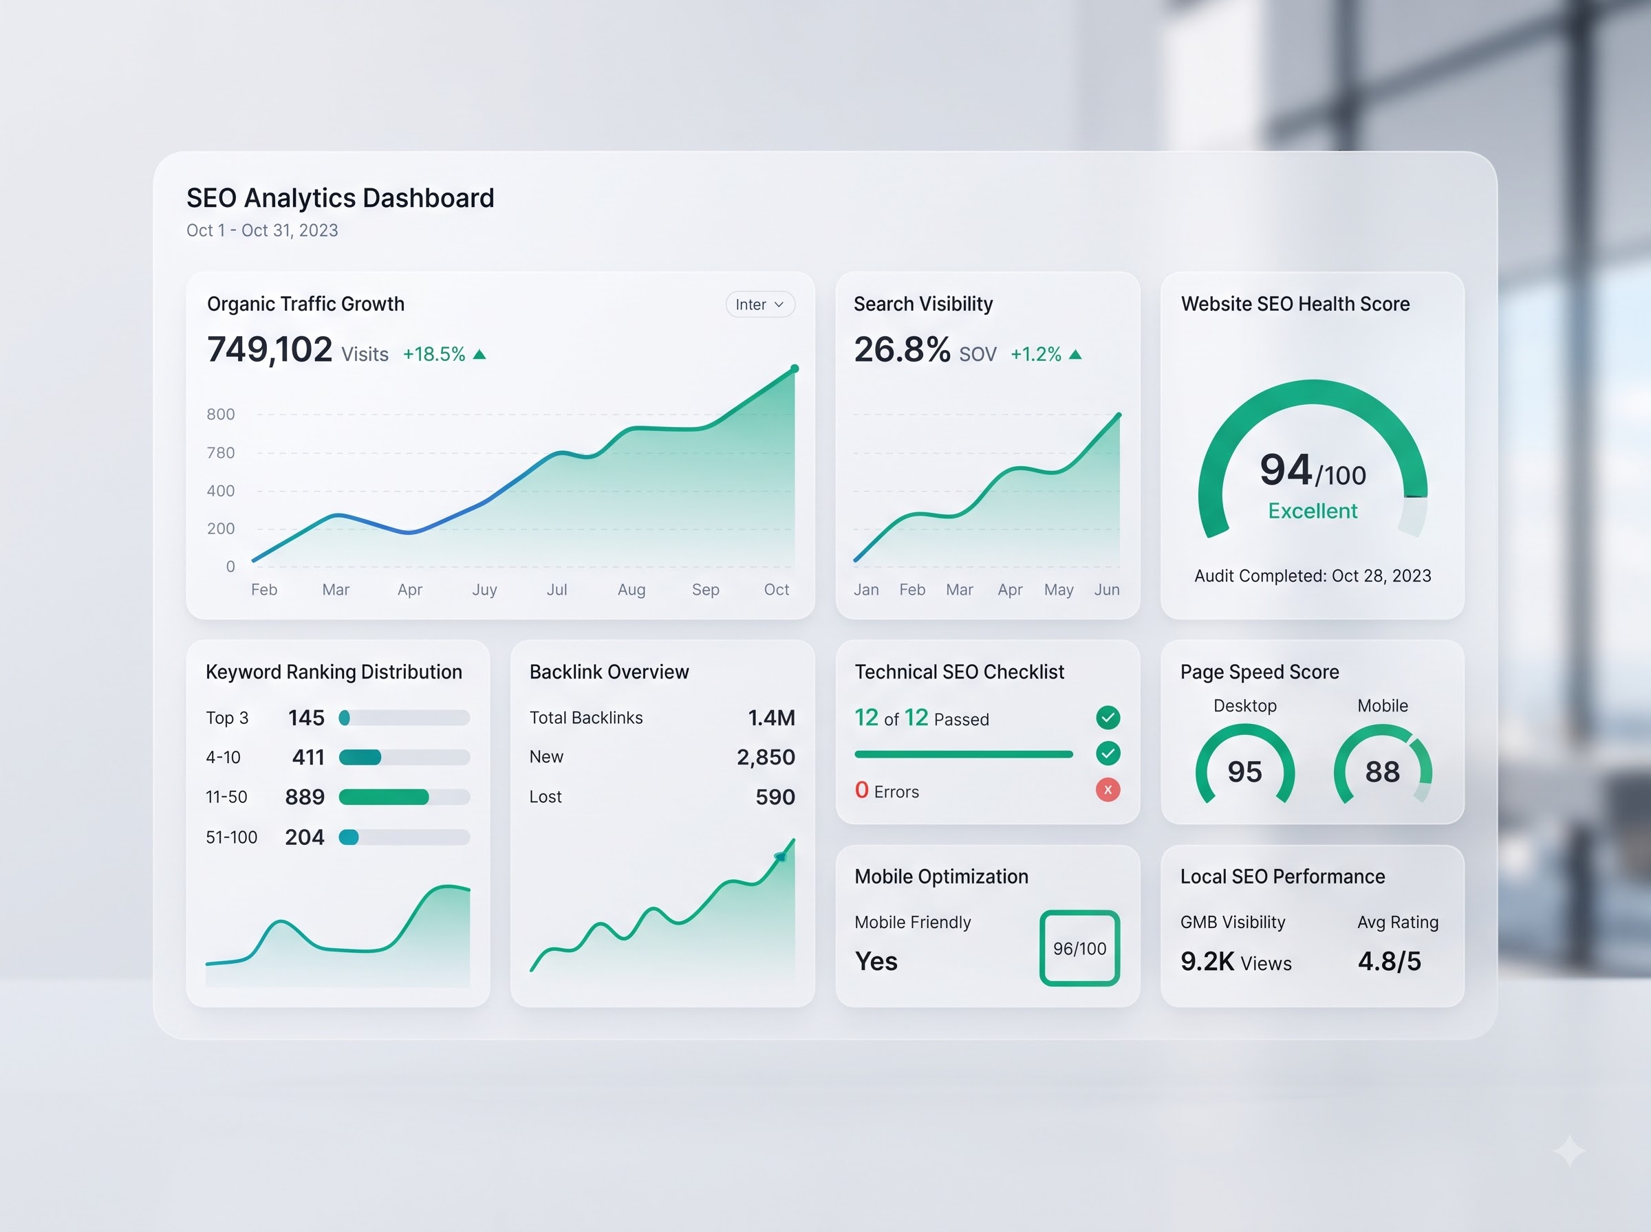This screenshot has height=1232, width=1651.
Task: Click the sparkle star icon at bottom right
Action: point(1570,1151)
